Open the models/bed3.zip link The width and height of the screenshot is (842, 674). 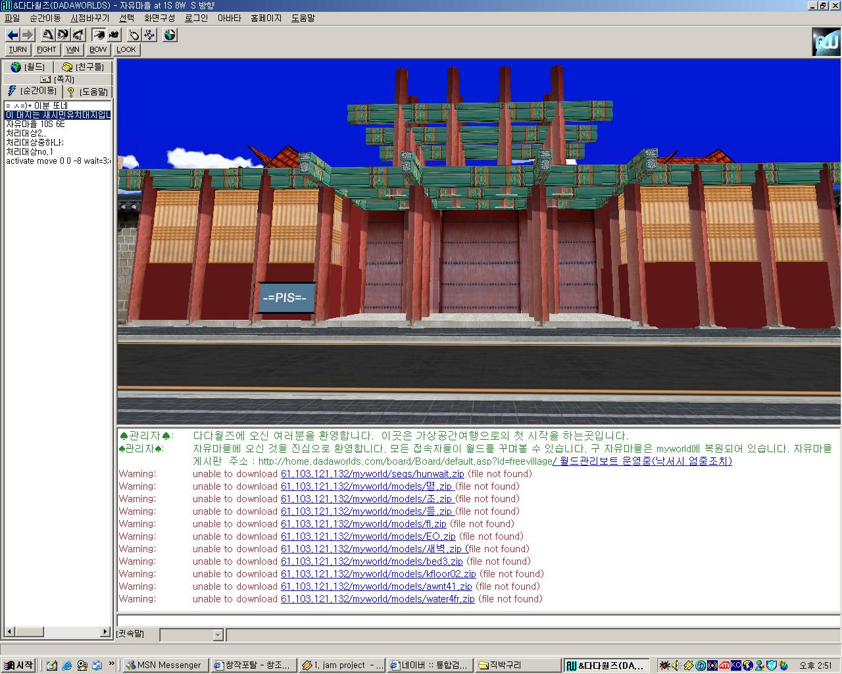click(372, 561)
